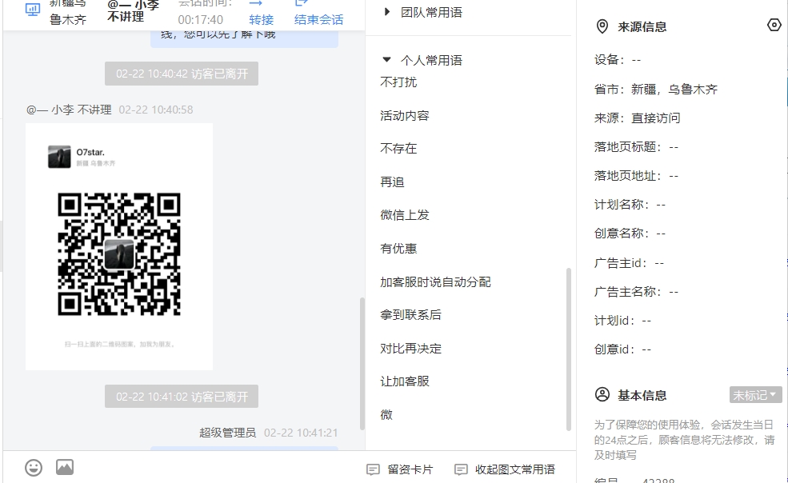
Task: Open the hexagon settings icon
Action: (x=774, y=25)
